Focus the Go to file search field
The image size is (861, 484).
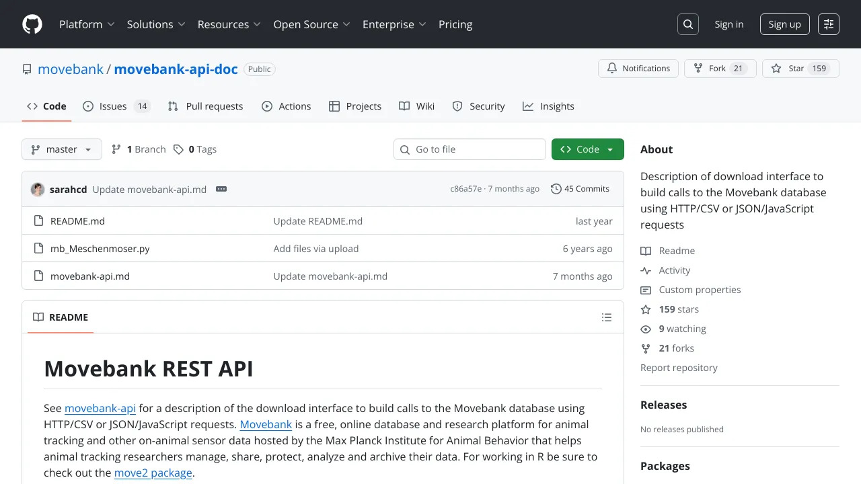pos(470,149)
